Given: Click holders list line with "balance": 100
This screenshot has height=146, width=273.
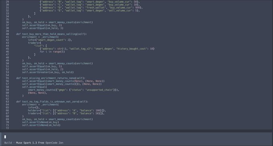Looking at the screenshot, I should (67, 110).
